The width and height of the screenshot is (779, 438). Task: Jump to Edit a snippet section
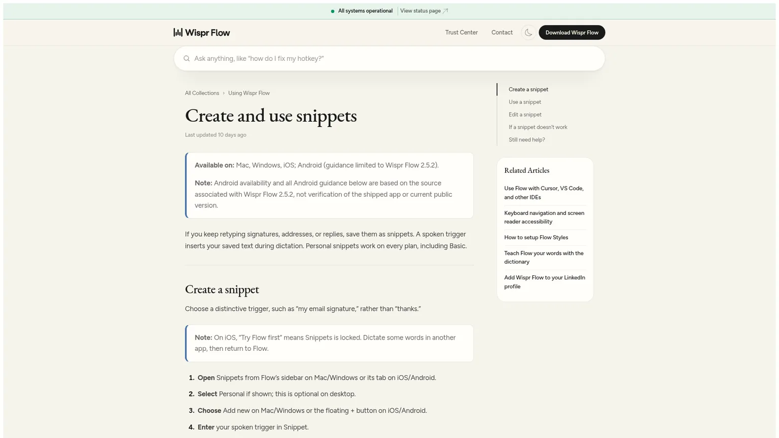[x=525, y=115]
